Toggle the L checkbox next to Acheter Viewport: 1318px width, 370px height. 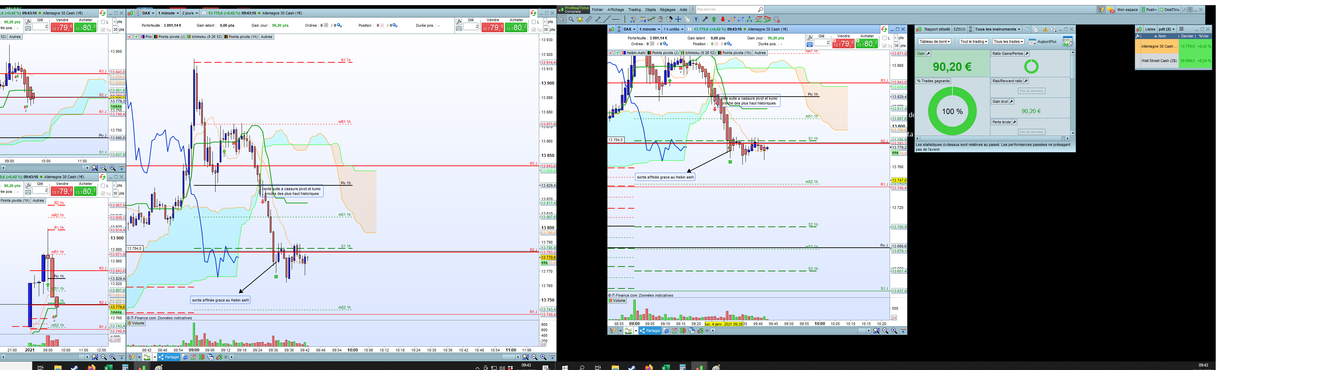click(x=885, y=38)
